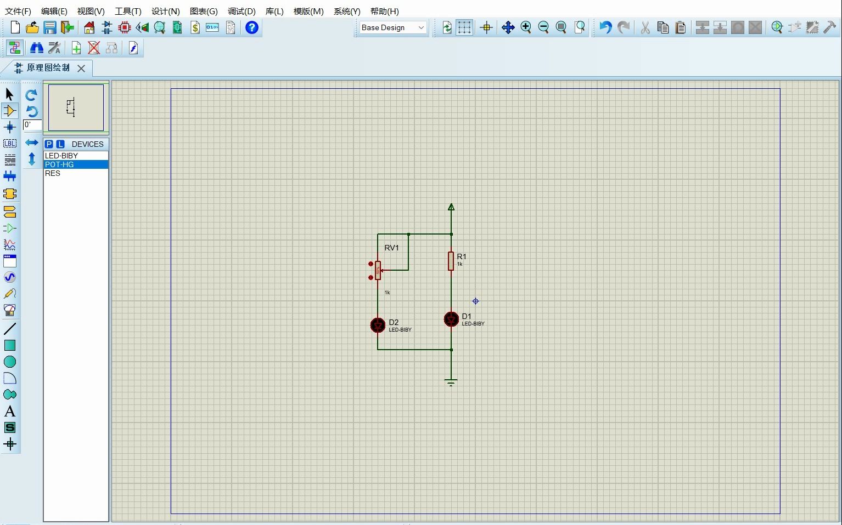Create a new project with the New icon
Screen dimensions: 842x525
15,27
